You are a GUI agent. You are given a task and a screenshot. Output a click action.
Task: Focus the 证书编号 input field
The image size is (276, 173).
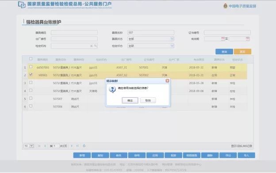227,33
